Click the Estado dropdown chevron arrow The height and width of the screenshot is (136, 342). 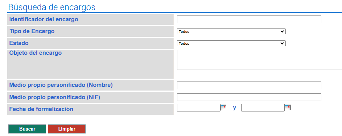point(283,43)
